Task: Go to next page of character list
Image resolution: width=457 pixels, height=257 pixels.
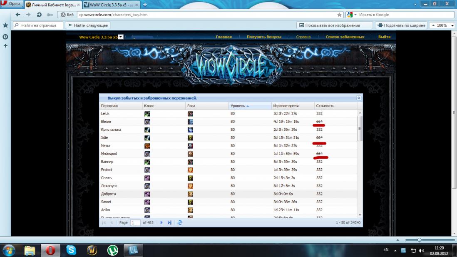Action: 161,223
